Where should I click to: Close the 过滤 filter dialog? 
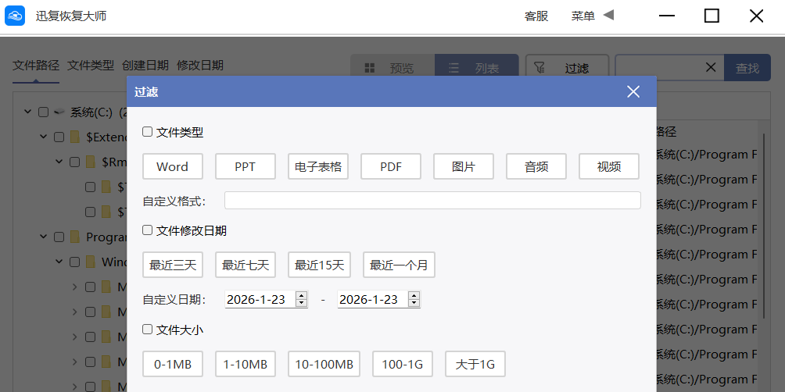coord(633,92)
